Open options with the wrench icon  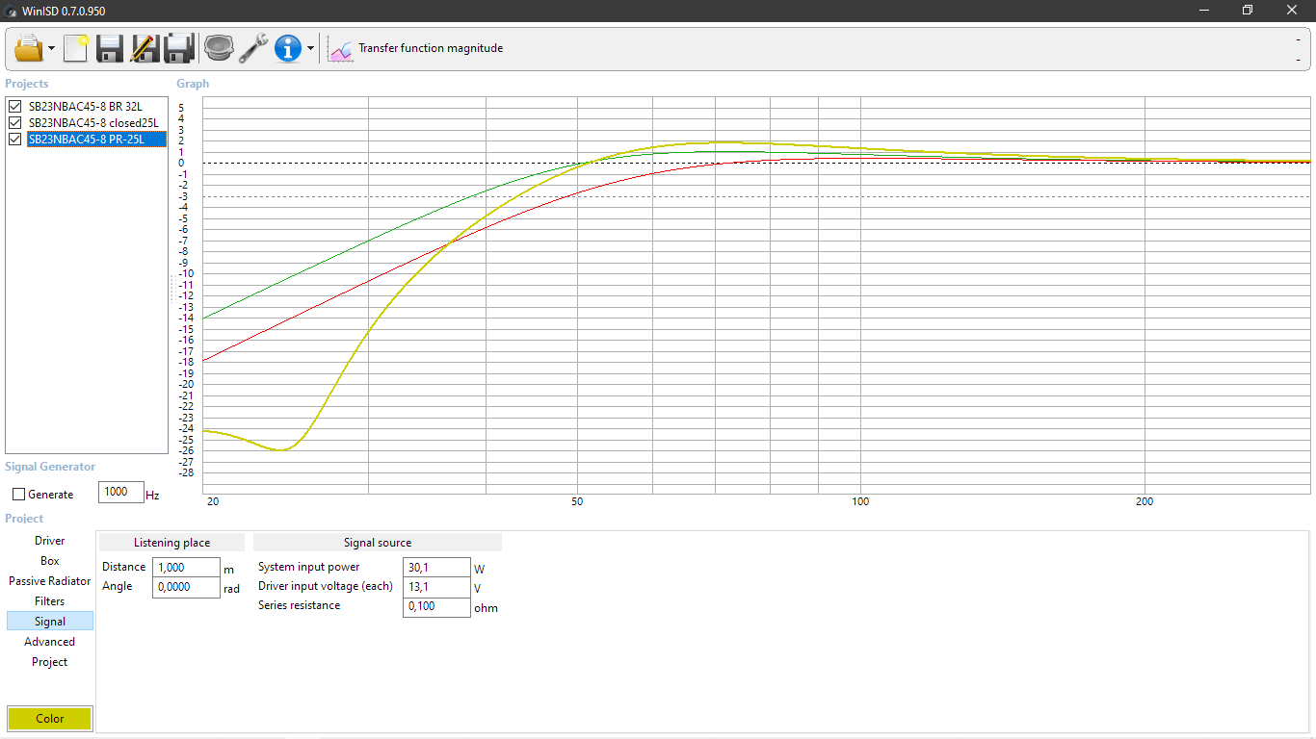[253, 47]
